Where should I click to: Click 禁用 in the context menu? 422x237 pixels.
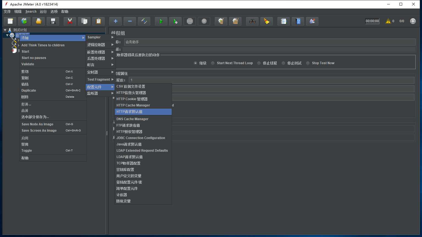[53, 144]
